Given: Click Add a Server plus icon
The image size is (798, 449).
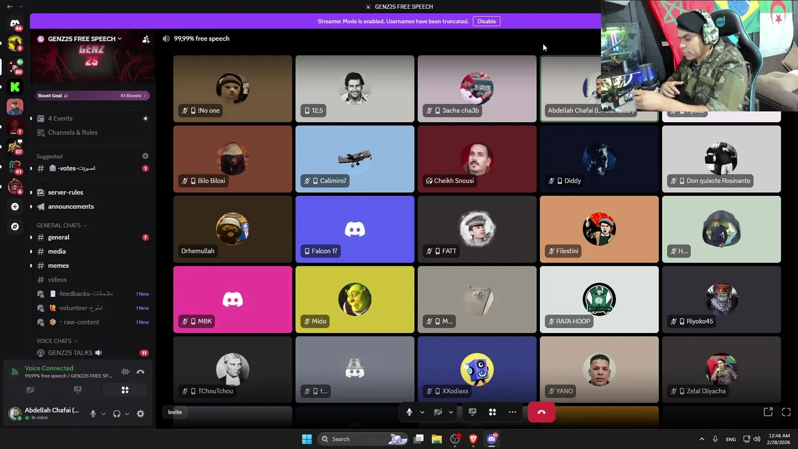Looking at the screenshot, I should point(15,206).
